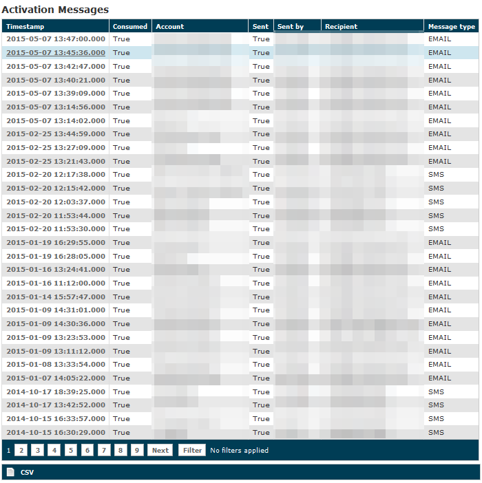Image resolution: width=482 pixels, height=483 pixels.
Task: Go to the Next page
Action: (x=160, y=451)
